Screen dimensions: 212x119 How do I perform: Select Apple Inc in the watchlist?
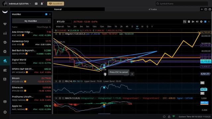tap(31, 107)
